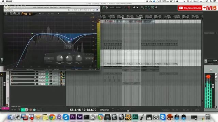Click the band gain knob
This screenshot has width=218, height=122.
(x=69, y=58)
